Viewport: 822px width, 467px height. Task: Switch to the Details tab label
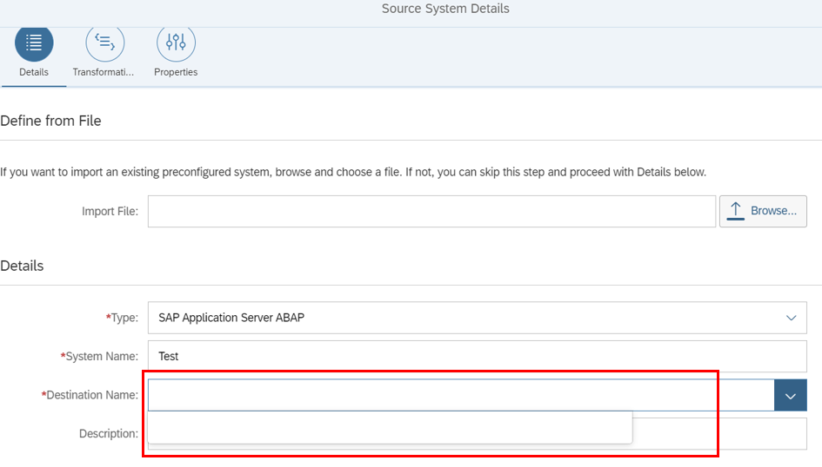click(34, 72)
